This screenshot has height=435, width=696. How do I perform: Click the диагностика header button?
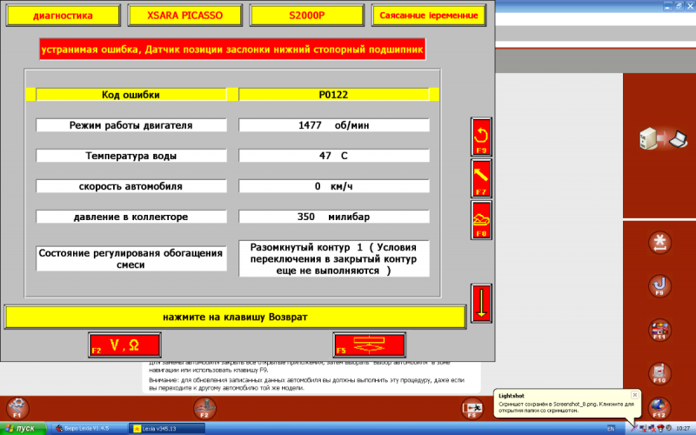63,16
